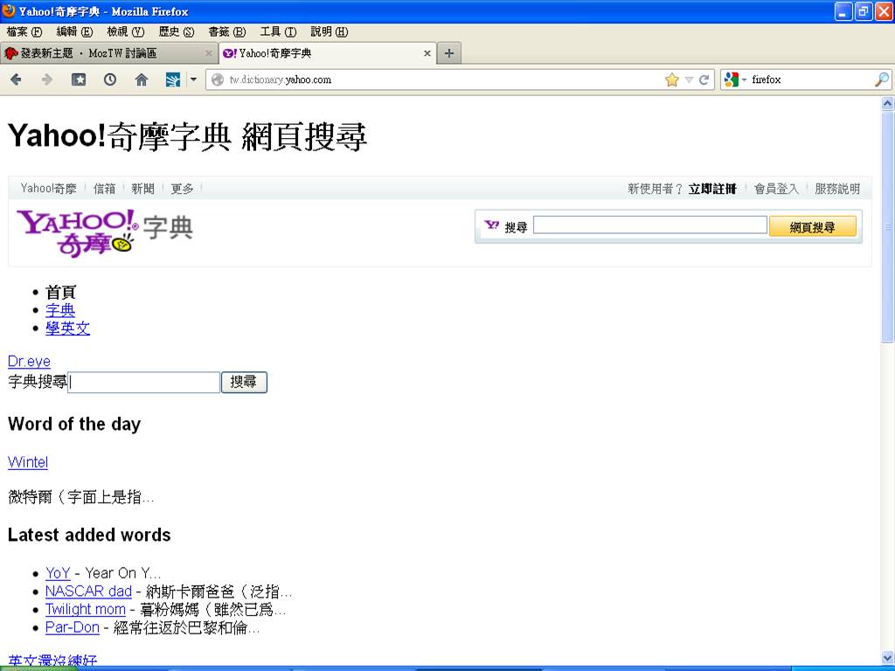The width and height of the screenshot is (895, 671).
Task: Click the 首頁 list item
Action: pos(60,292)
